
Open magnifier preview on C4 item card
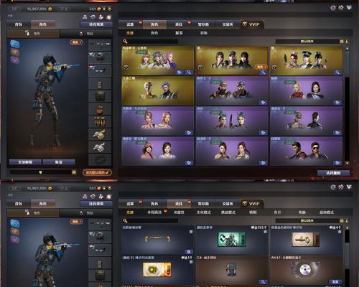[263, 282]
